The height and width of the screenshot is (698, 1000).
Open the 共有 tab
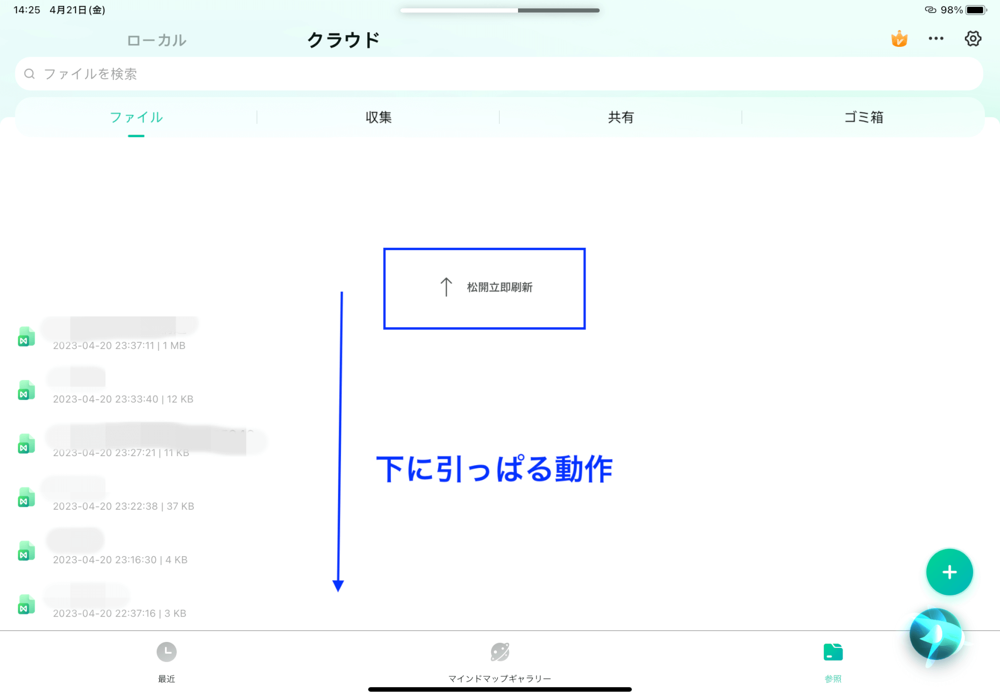tap(621, 117)
